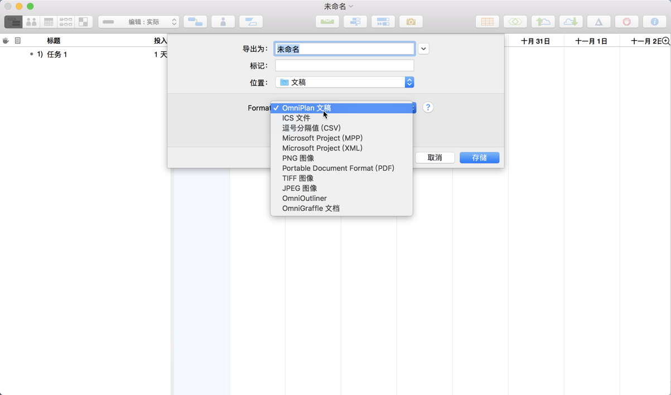Viewport: 671px width, 395px height.
Task: Click the change tracking hand icon
Action: click(626, 21)
